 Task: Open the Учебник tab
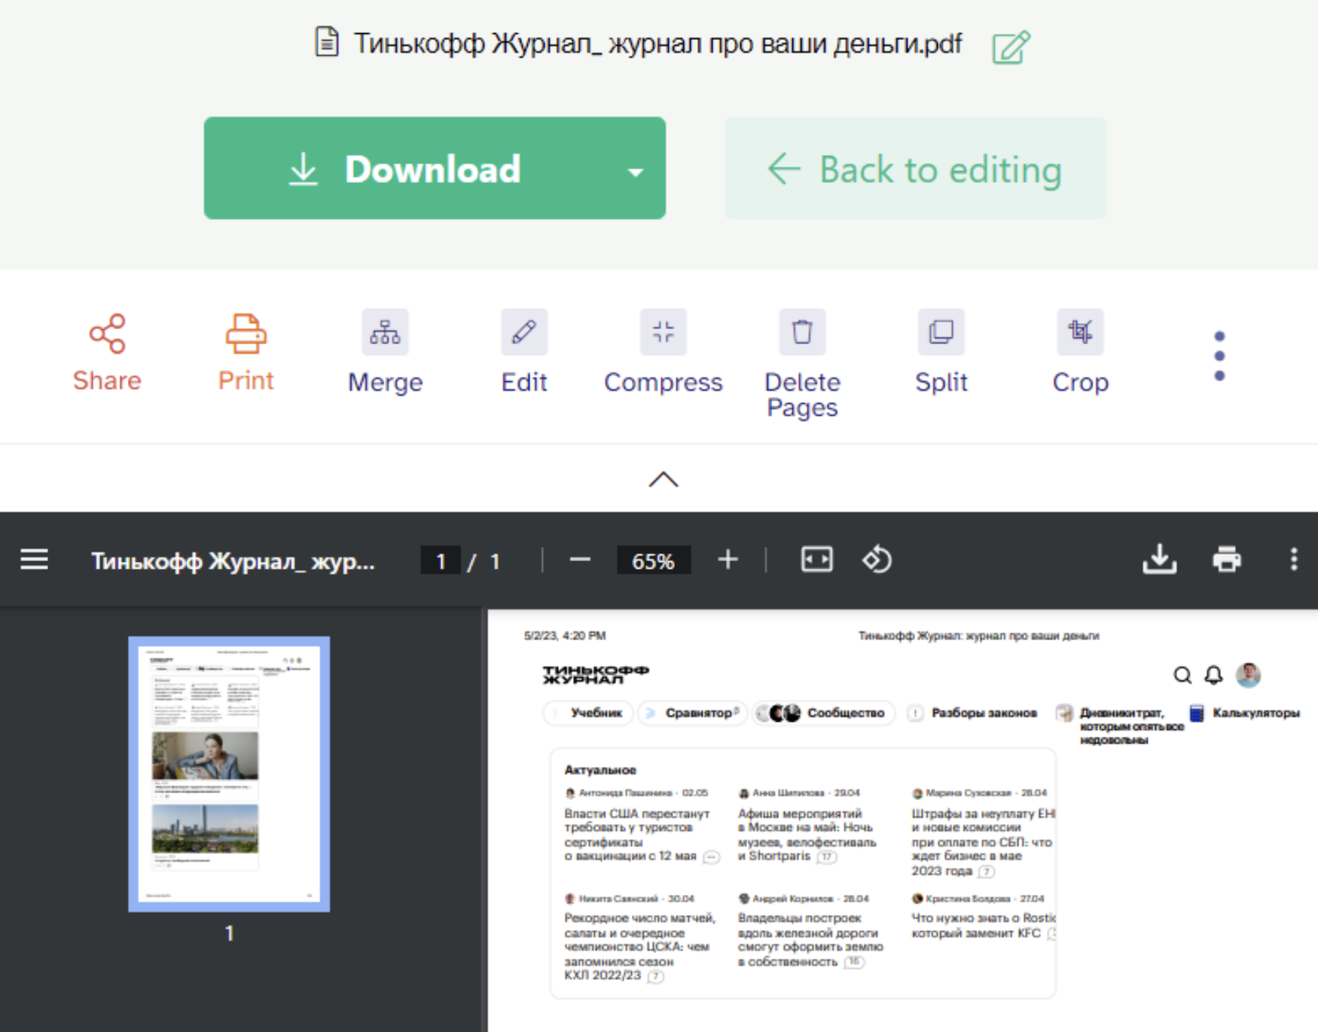588,713
